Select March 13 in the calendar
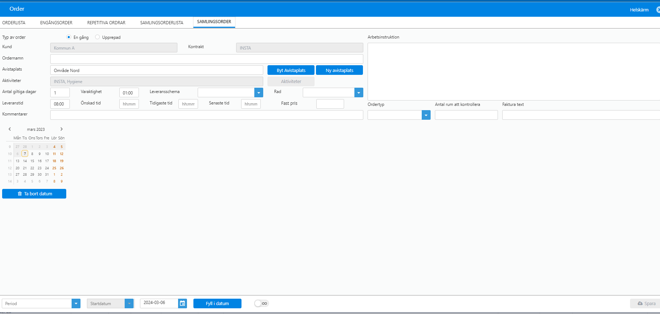 (17, 161)
